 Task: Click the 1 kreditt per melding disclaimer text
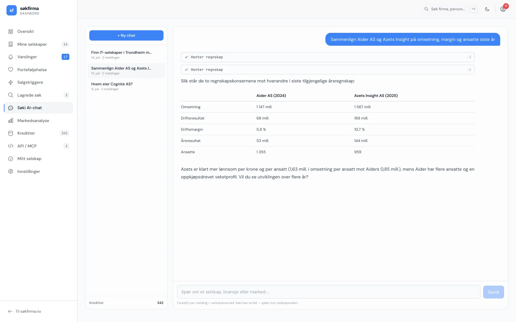point(238,303)
